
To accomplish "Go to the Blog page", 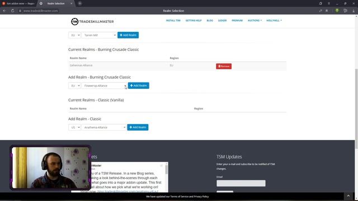I will pyautogui.click(x=210, y=21).
